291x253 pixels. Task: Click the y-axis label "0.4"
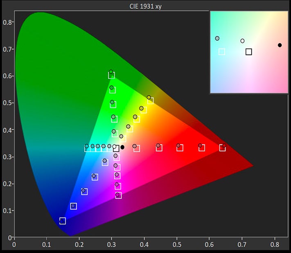7,130
